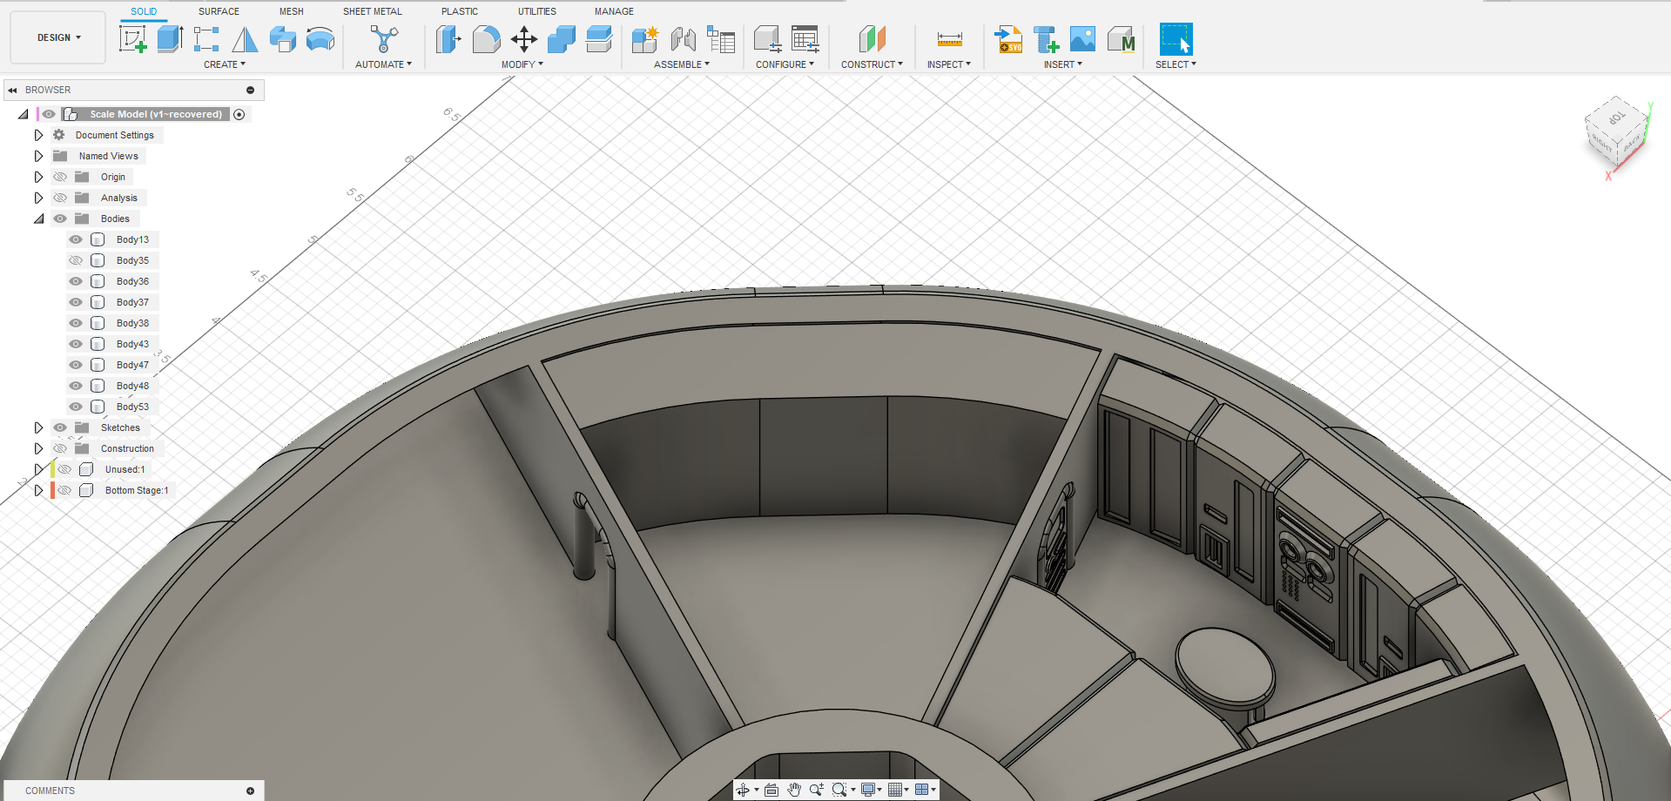The width and height of the screenshot is (1671, 801).
Task: Open Grid and Snaps icon
Action: 894,790
